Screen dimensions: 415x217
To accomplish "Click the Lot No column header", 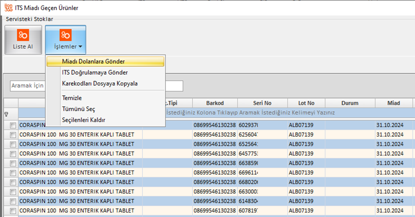I will click(x=306, y=103).
